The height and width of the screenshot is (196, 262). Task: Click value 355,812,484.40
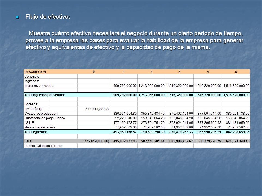tap(153, 114)
